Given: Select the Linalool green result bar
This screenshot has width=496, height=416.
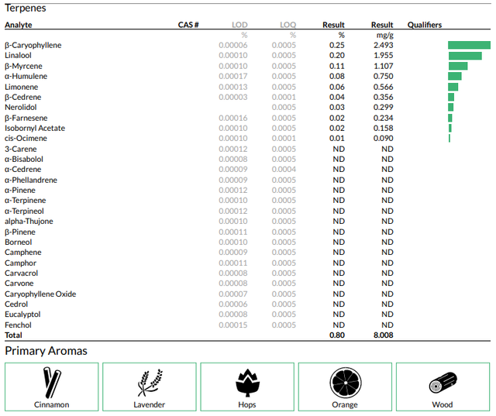Looking at the screenshot, I should 465,56.
